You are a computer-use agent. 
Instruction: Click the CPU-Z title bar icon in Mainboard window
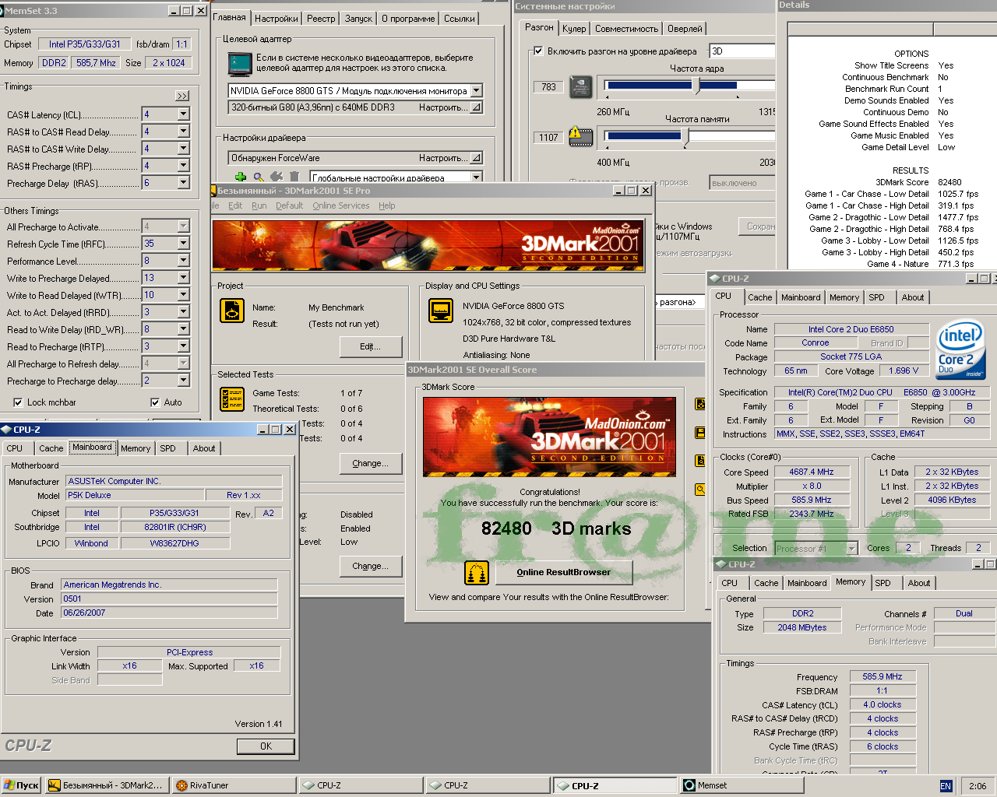click(x=6, y=430)
